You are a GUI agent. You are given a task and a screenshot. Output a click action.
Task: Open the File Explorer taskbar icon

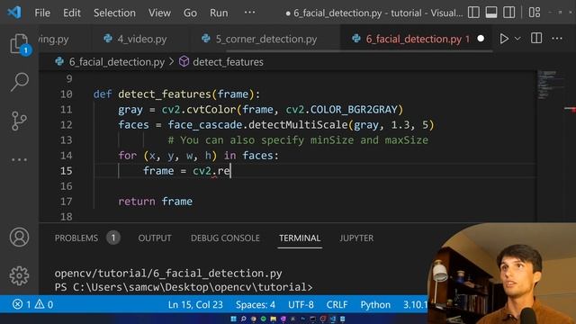coord(273,319)
